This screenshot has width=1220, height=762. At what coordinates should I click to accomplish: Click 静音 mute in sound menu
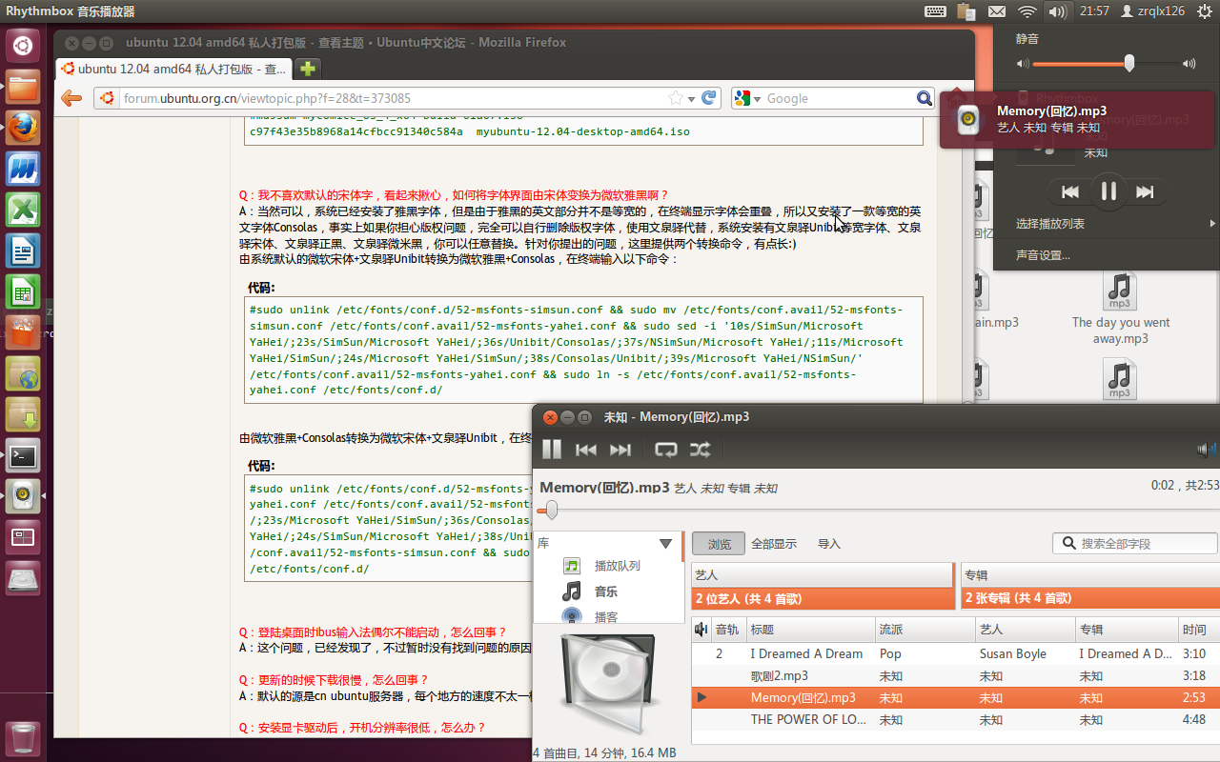(1027, 39)
